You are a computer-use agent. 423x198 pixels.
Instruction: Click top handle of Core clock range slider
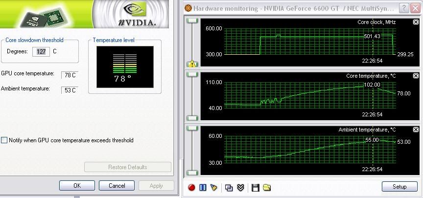tap(192, 21)
